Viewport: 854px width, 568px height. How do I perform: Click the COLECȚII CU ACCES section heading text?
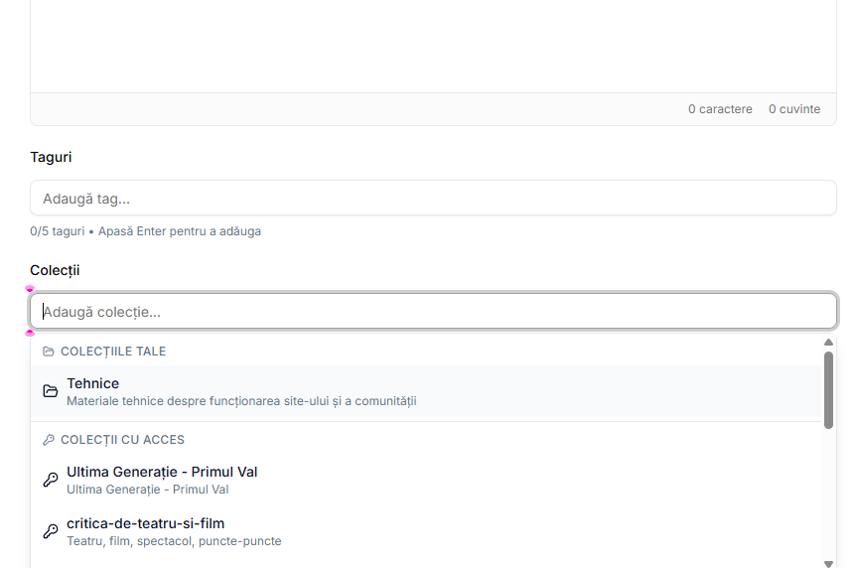pyautogui.click(x=122, y=440)
